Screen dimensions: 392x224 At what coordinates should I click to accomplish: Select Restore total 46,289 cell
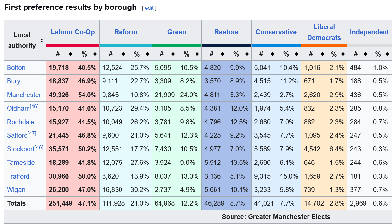214,203
